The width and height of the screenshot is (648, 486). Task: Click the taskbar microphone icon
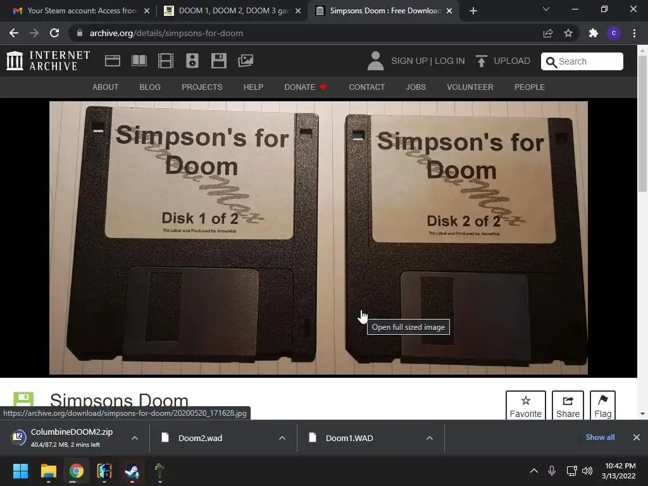[x=552, y=471]
